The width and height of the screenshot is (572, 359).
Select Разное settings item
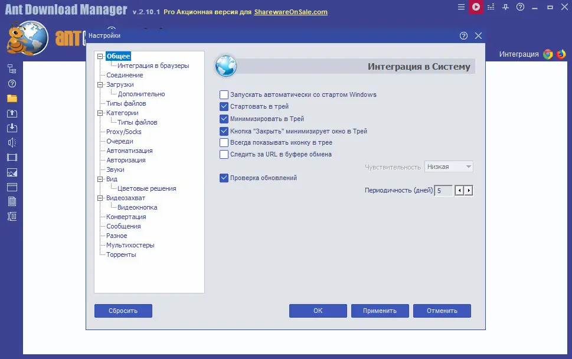[117, 236]
